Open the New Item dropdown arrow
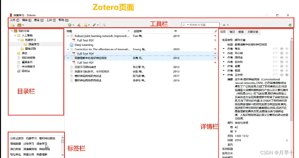The image size is (299, 158). [73, 25]
